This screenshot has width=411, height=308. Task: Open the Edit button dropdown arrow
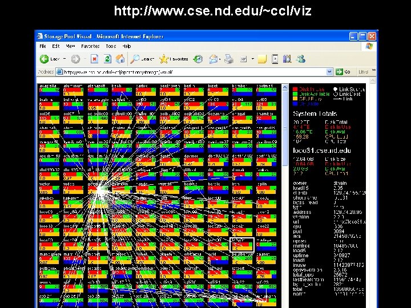tap(253, 59)
